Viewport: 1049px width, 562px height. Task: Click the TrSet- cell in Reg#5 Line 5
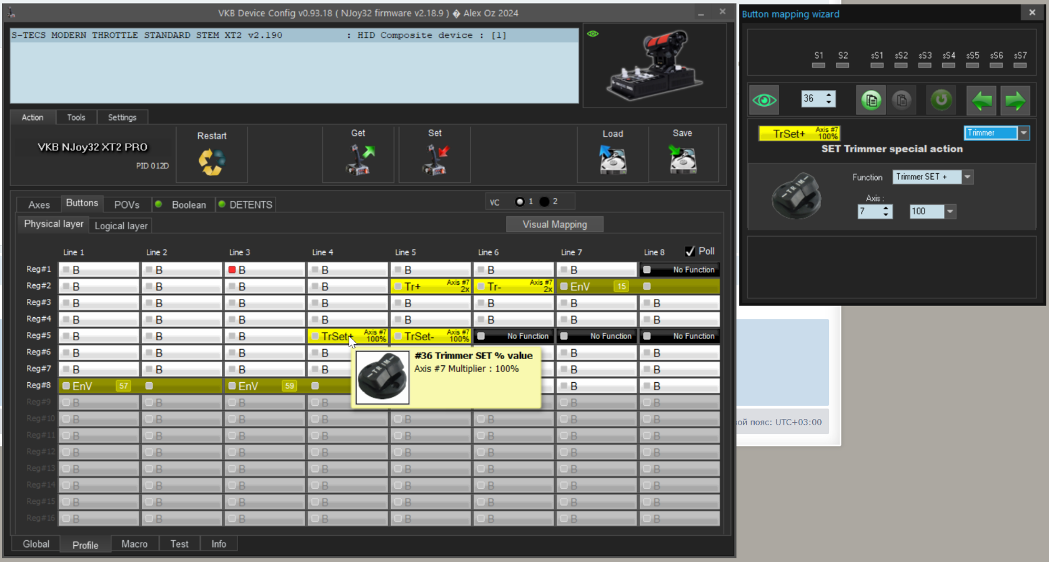431,337
